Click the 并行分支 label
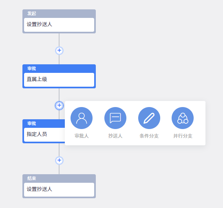Image resolution: width=223 pixels, height=208 pixels. click(x=183, y=136)
